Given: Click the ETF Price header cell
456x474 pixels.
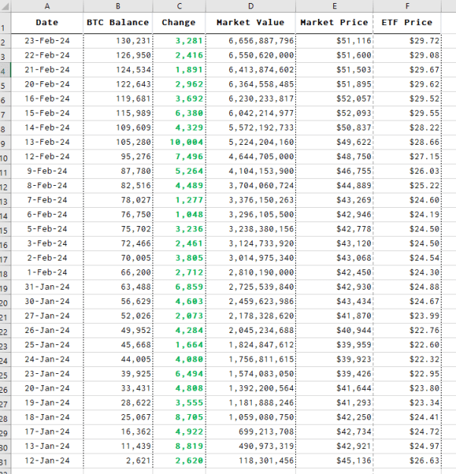Looking at the screenshot, I should tap(407, 23).
